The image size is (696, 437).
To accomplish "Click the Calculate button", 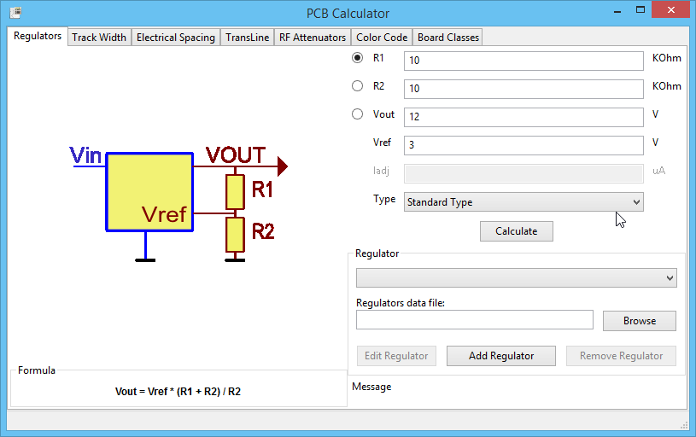I will (x=516, y=231).
